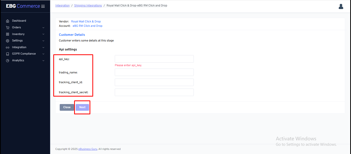Click the api_key input field
Viewport: 351px width, 154px height.
point(154,59)
